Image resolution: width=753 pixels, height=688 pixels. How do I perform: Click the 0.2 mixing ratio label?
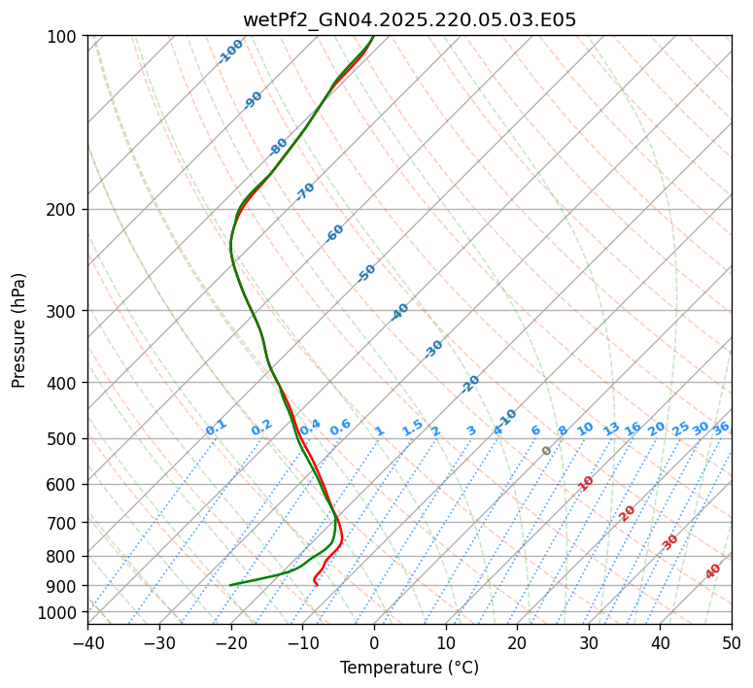click(261, 428)
